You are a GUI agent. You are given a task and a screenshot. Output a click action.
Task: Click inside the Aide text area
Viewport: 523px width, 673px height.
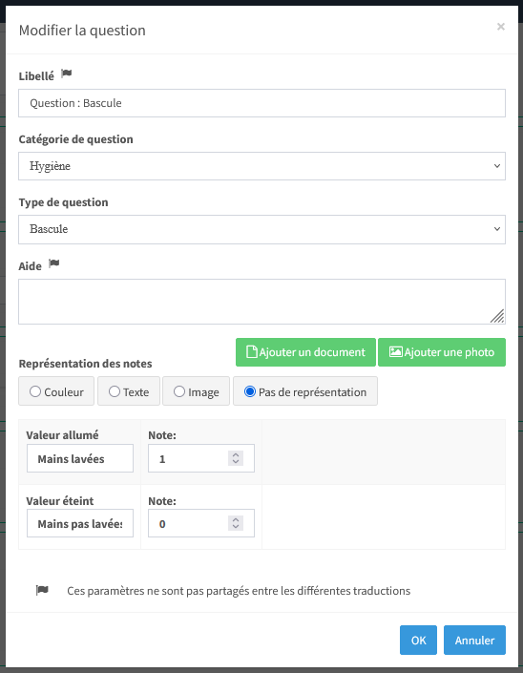(261, 302)
